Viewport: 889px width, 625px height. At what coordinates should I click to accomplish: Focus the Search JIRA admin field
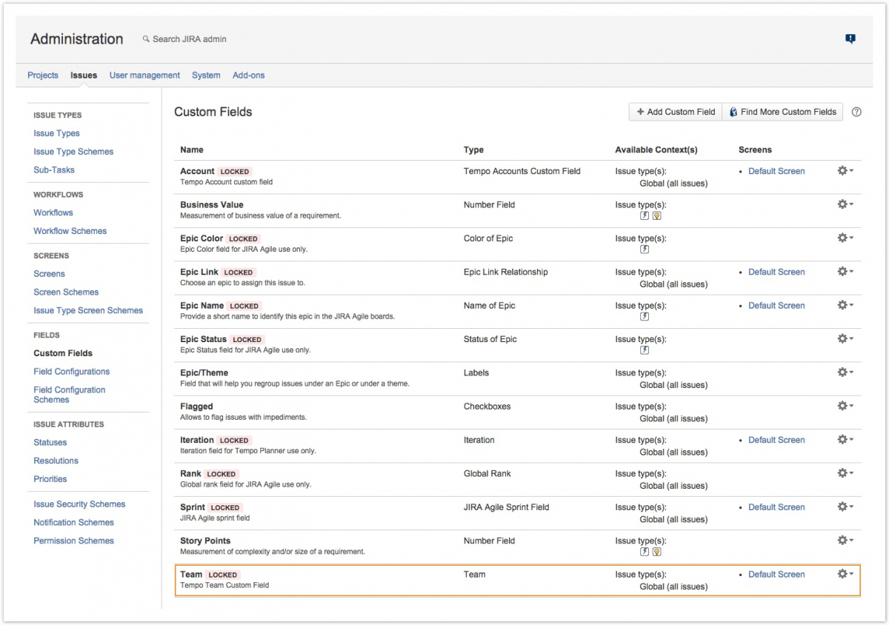[x=190, y=39]
